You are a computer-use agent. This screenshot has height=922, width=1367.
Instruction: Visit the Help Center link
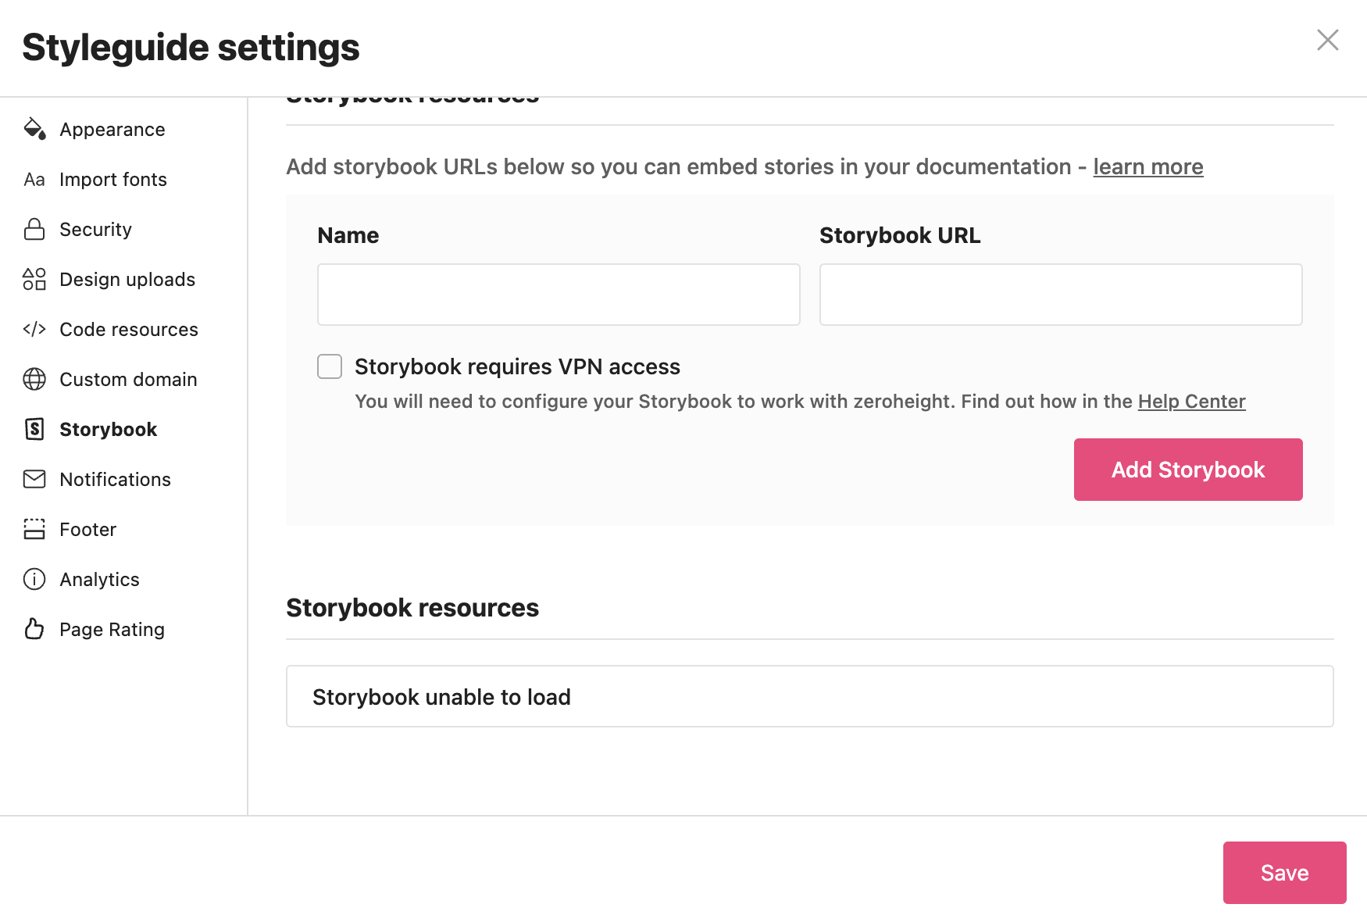point(1191,401)
